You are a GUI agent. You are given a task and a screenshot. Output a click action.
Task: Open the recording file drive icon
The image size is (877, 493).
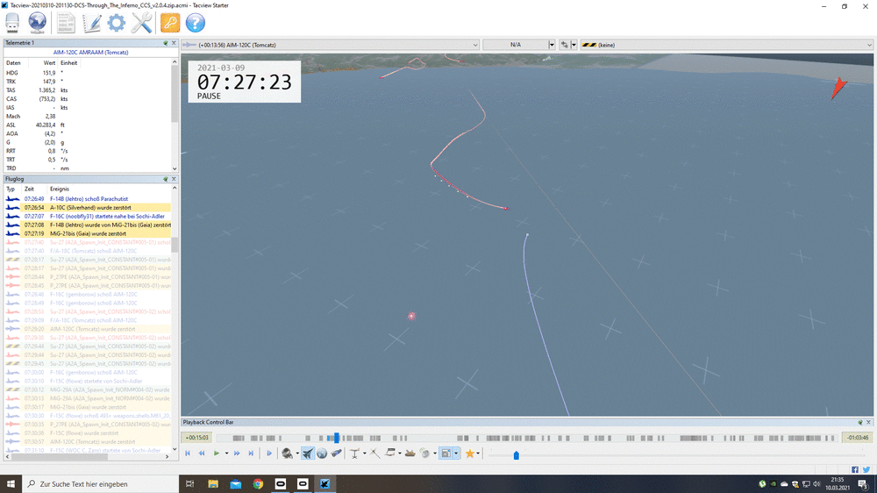click(12, 23)
